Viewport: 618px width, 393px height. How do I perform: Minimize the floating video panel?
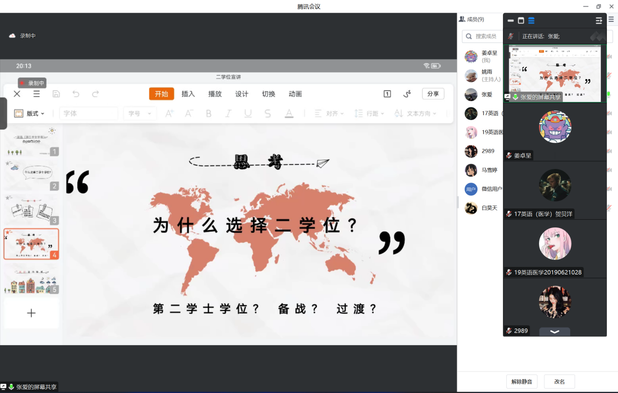[x=511, y=21]
